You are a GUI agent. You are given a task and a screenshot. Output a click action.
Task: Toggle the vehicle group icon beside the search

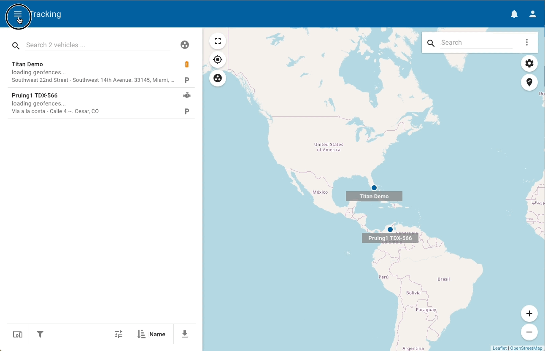[185, 45]
